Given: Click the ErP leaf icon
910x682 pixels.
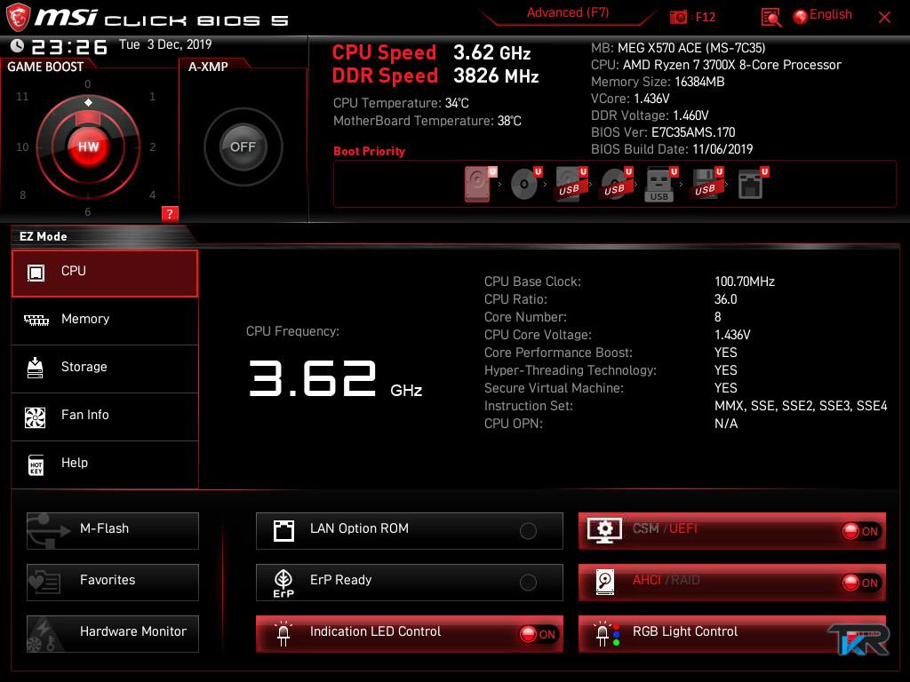Looking at the screenshot, I should (283, 583).
